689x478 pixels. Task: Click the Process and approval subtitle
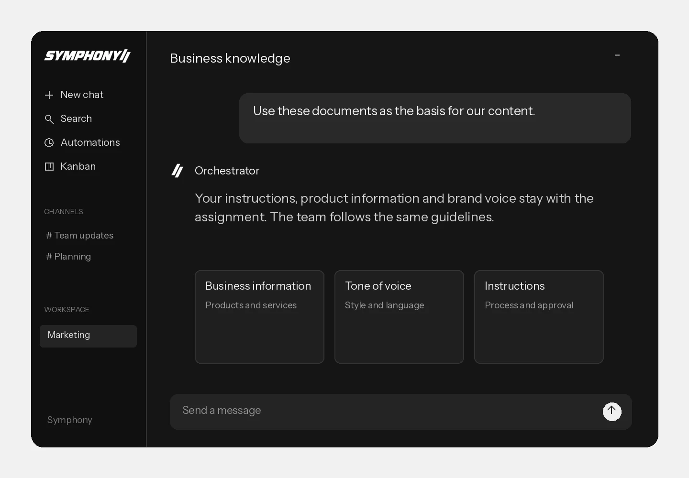coord(529,305)
